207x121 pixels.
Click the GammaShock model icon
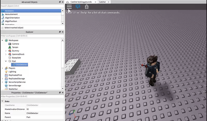coord(10,54)
